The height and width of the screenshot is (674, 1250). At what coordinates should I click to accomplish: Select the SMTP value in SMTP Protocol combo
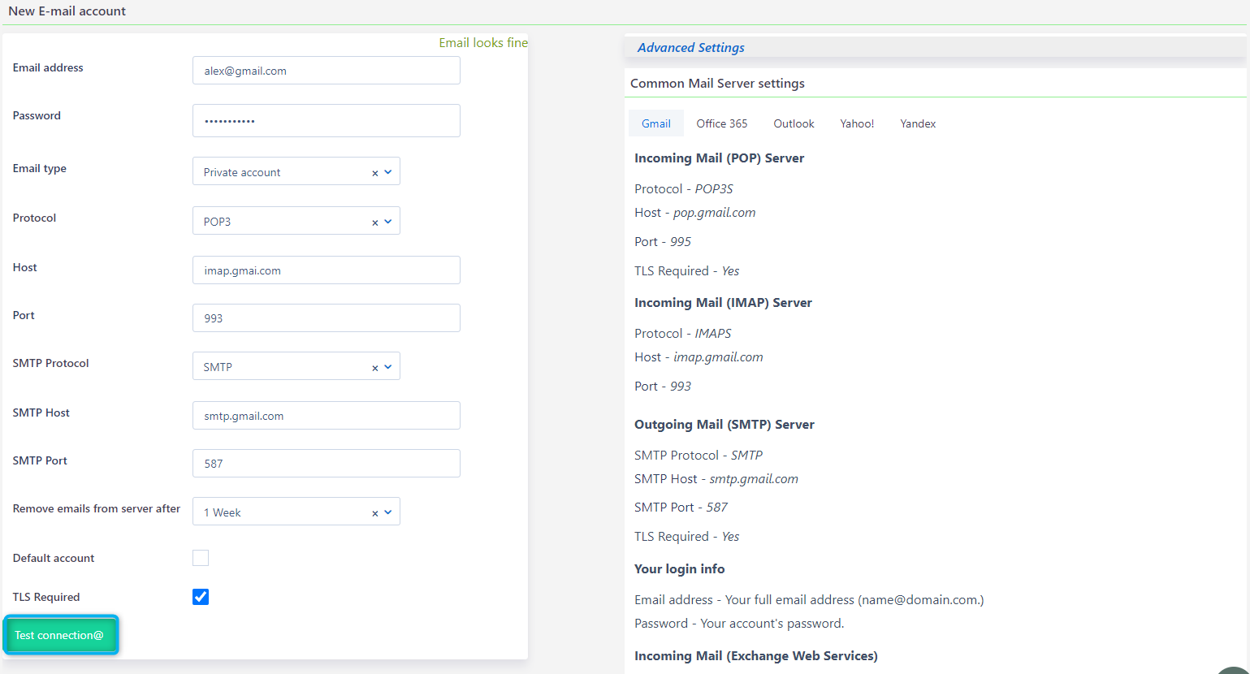(218, 367)
